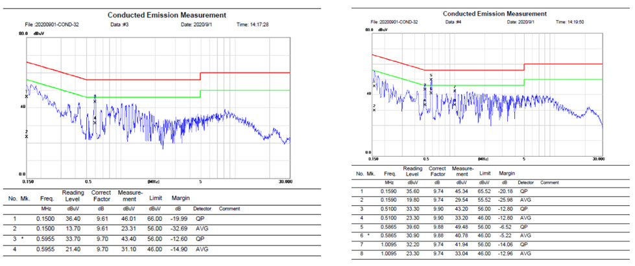The width and height of the screenshot is (635, 266).
Task: Click the green average limit line in Data #4 chart
Action: click(x=473, y=85)
